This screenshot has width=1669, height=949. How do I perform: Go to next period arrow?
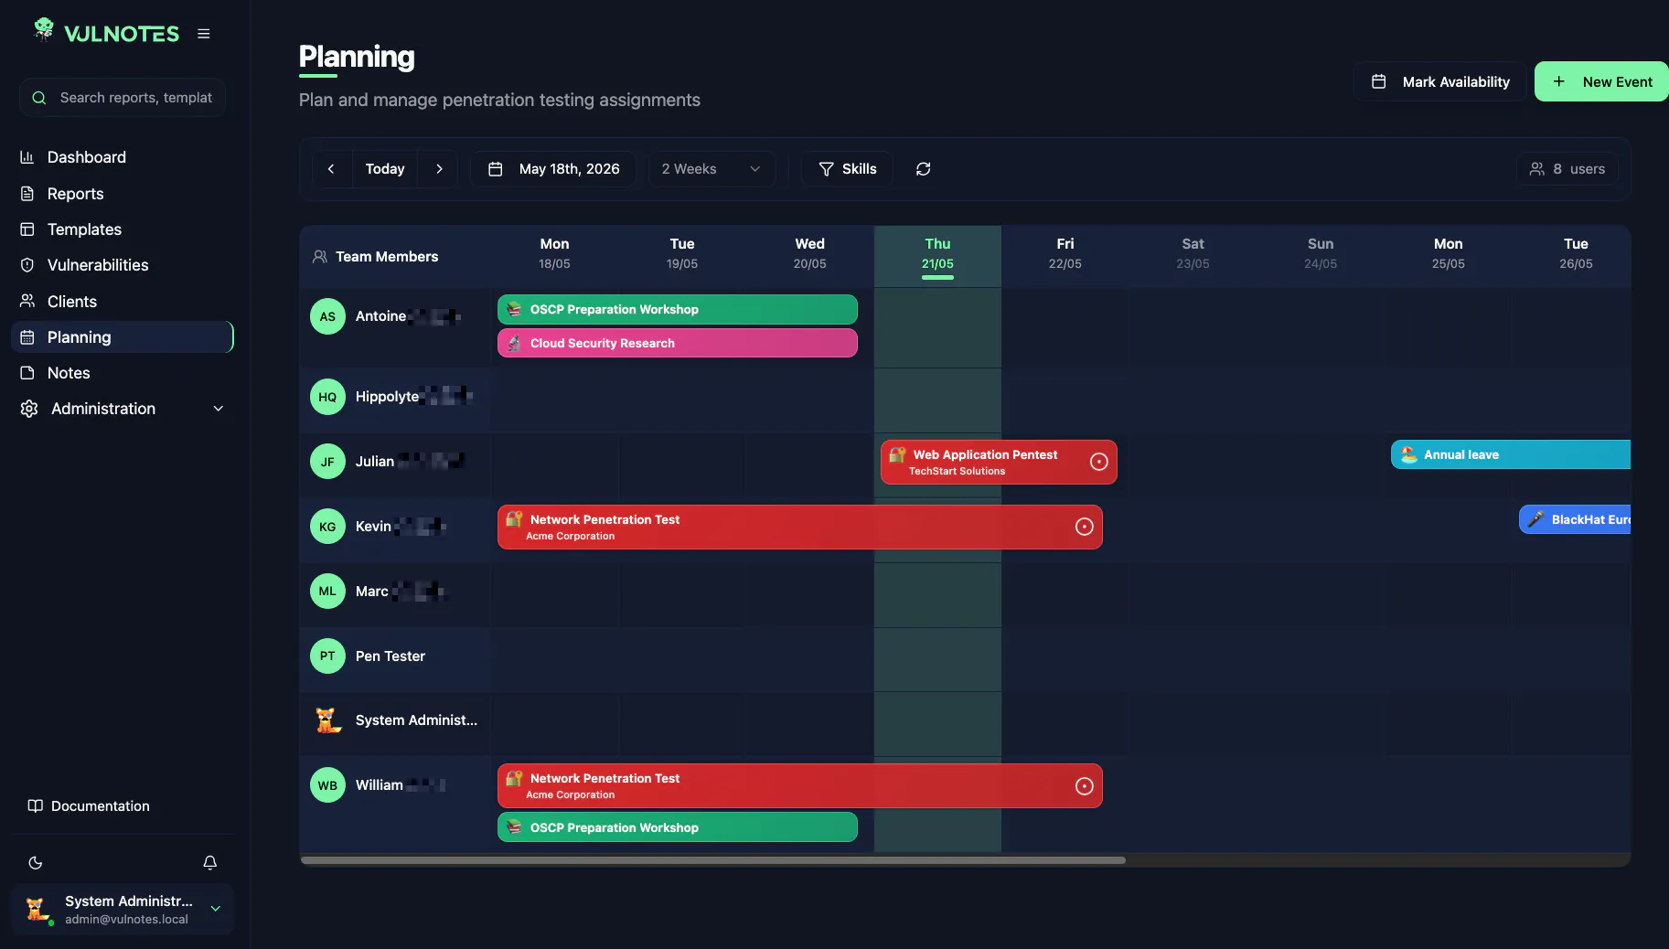coord(439,169)
